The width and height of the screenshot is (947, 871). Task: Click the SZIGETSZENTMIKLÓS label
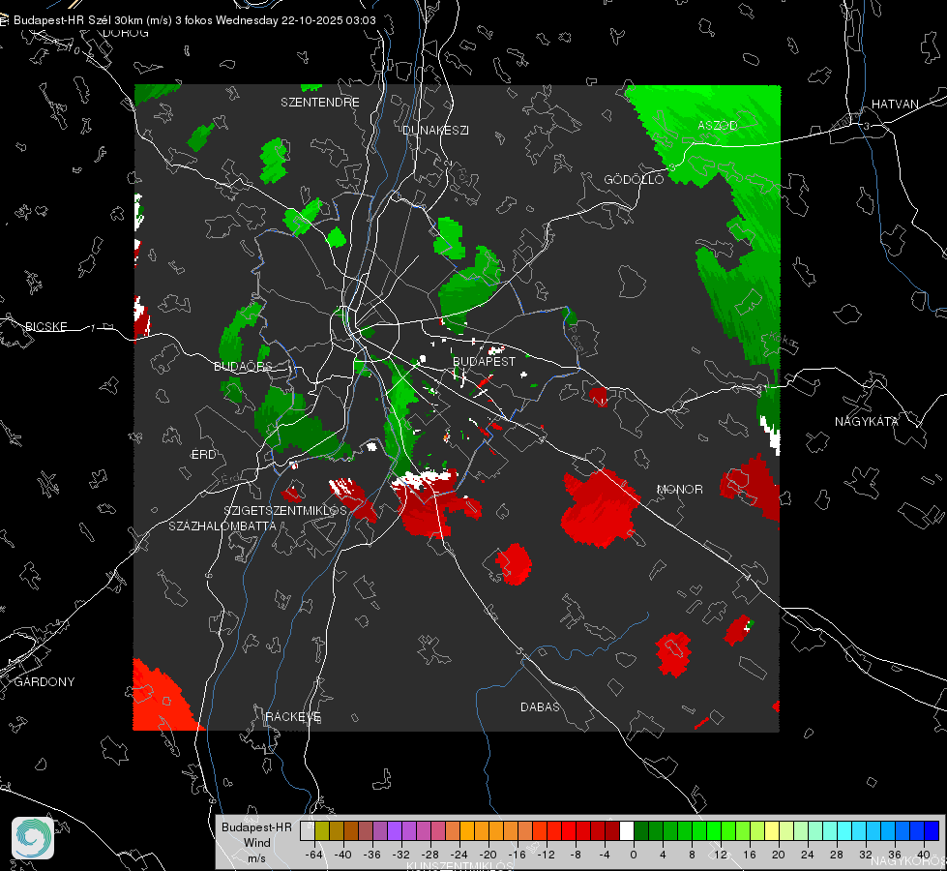click(x=285, y=510)
